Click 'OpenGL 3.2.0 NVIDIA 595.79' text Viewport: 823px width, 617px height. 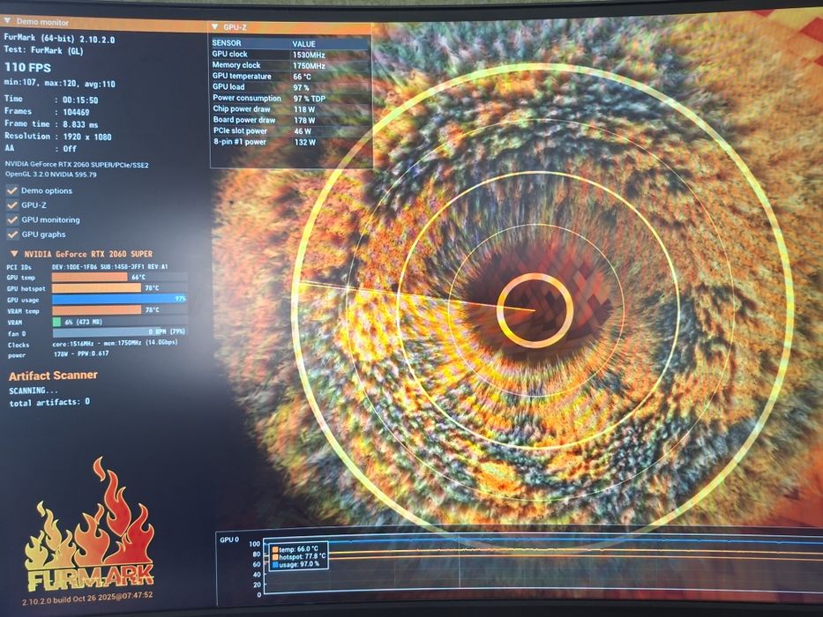point(51,175)
